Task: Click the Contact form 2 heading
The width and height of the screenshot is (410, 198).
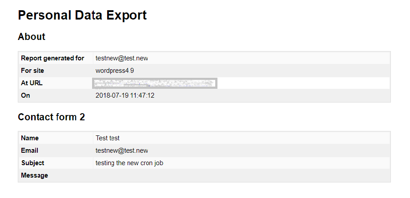Action: (51, 117)
